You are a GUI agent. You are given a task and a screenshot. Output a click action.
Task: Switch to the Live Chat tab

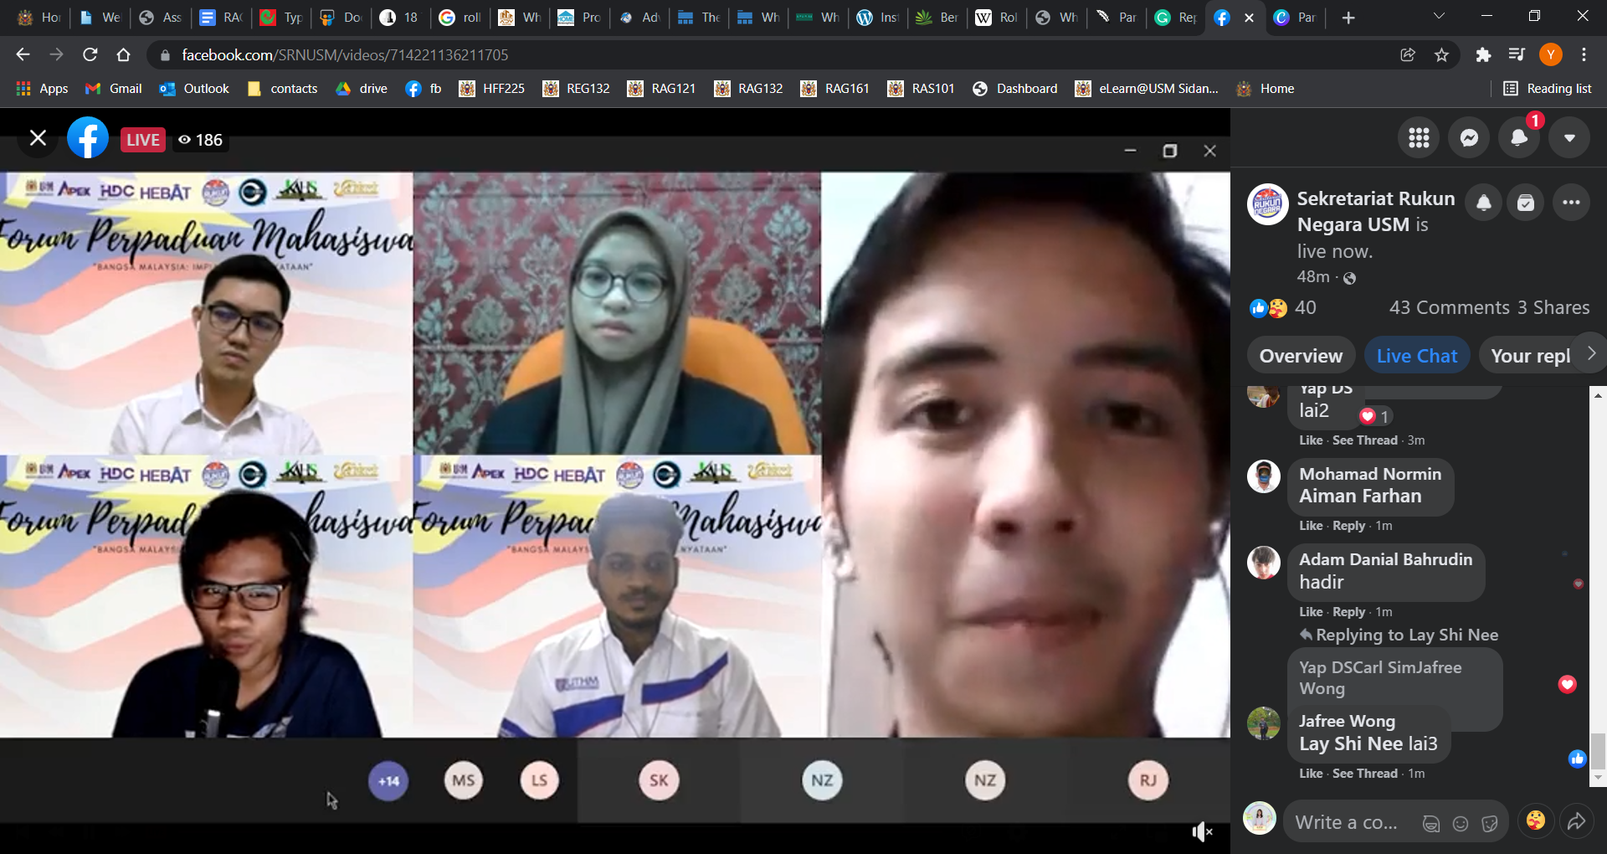(x=1417, y=356)
